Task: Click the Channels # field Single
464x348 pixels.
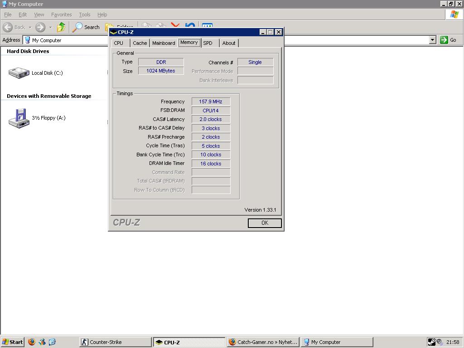Action: 255,62
